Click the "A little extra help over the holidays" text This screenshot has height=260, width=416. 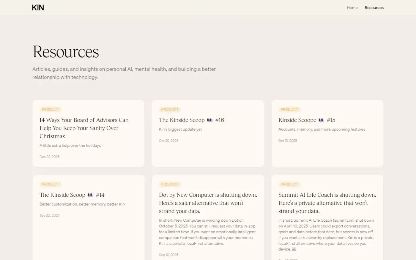pos(70,146)
